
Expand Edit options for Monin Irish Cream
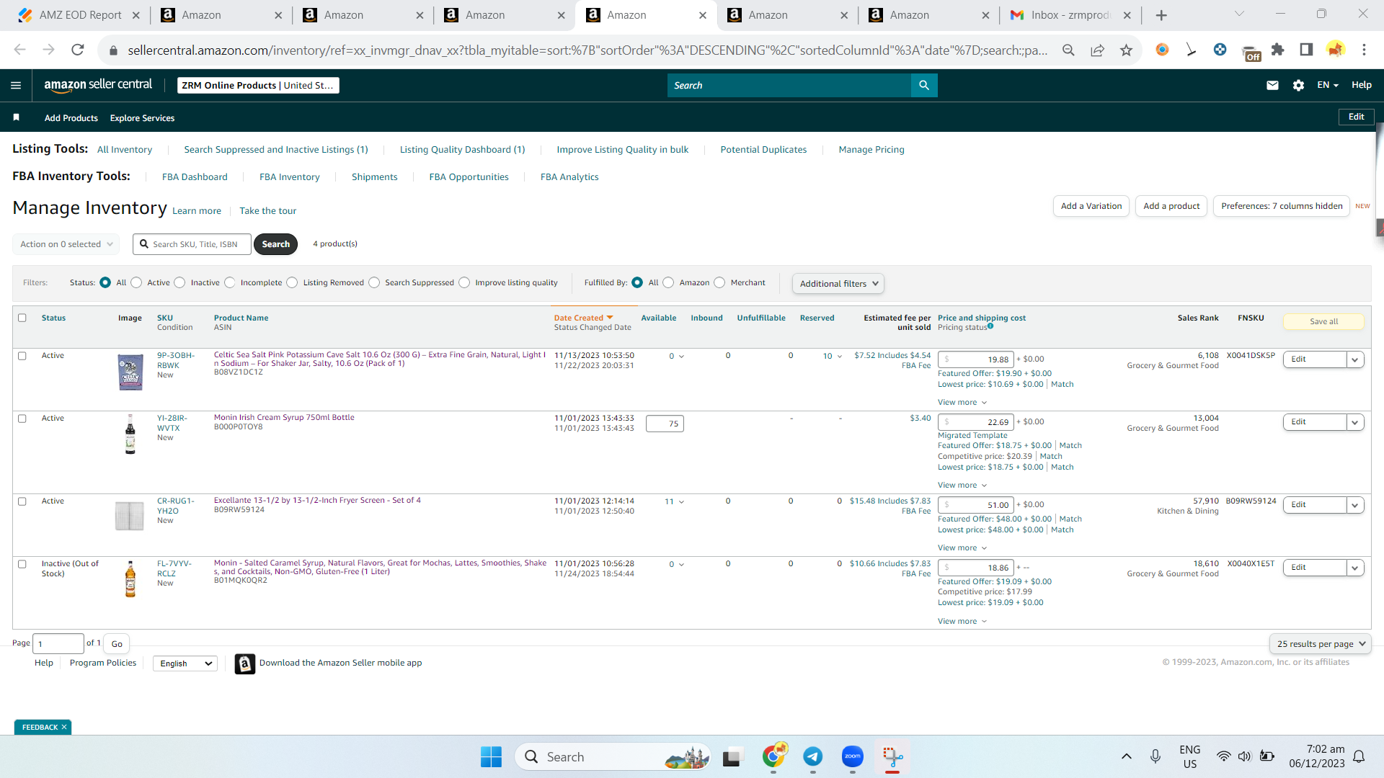[1355, 422]
